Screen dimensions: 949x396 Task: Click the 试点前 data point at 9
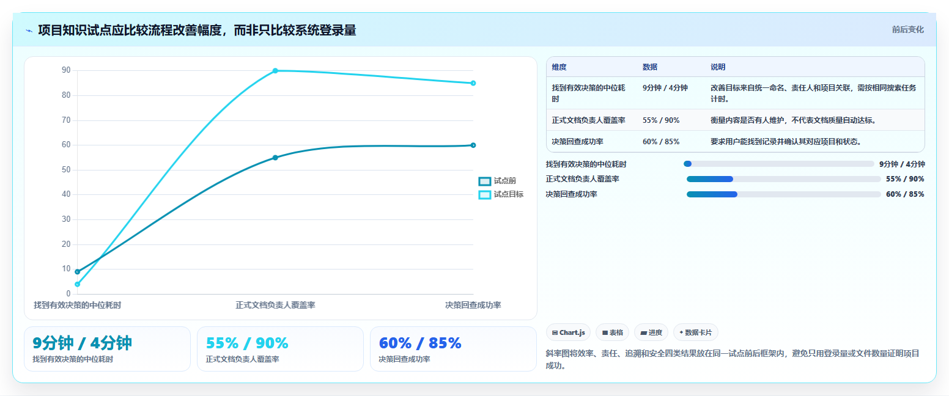click(x=77, y=272)
